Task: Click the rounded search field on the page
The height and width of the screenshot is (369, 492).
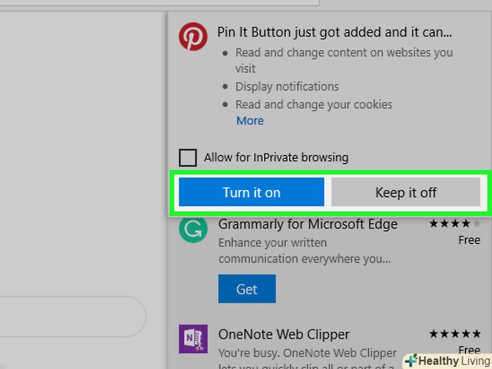Action: click(73, 316)
